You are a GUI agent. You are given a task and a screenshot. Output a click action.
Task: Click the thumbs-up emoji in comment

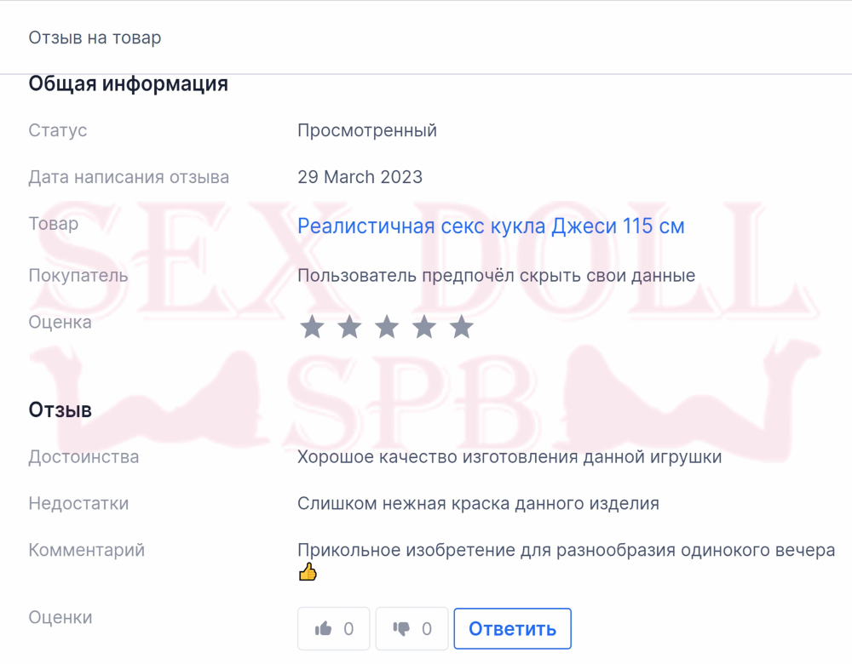pyautogui.click(x=308, y=572)
